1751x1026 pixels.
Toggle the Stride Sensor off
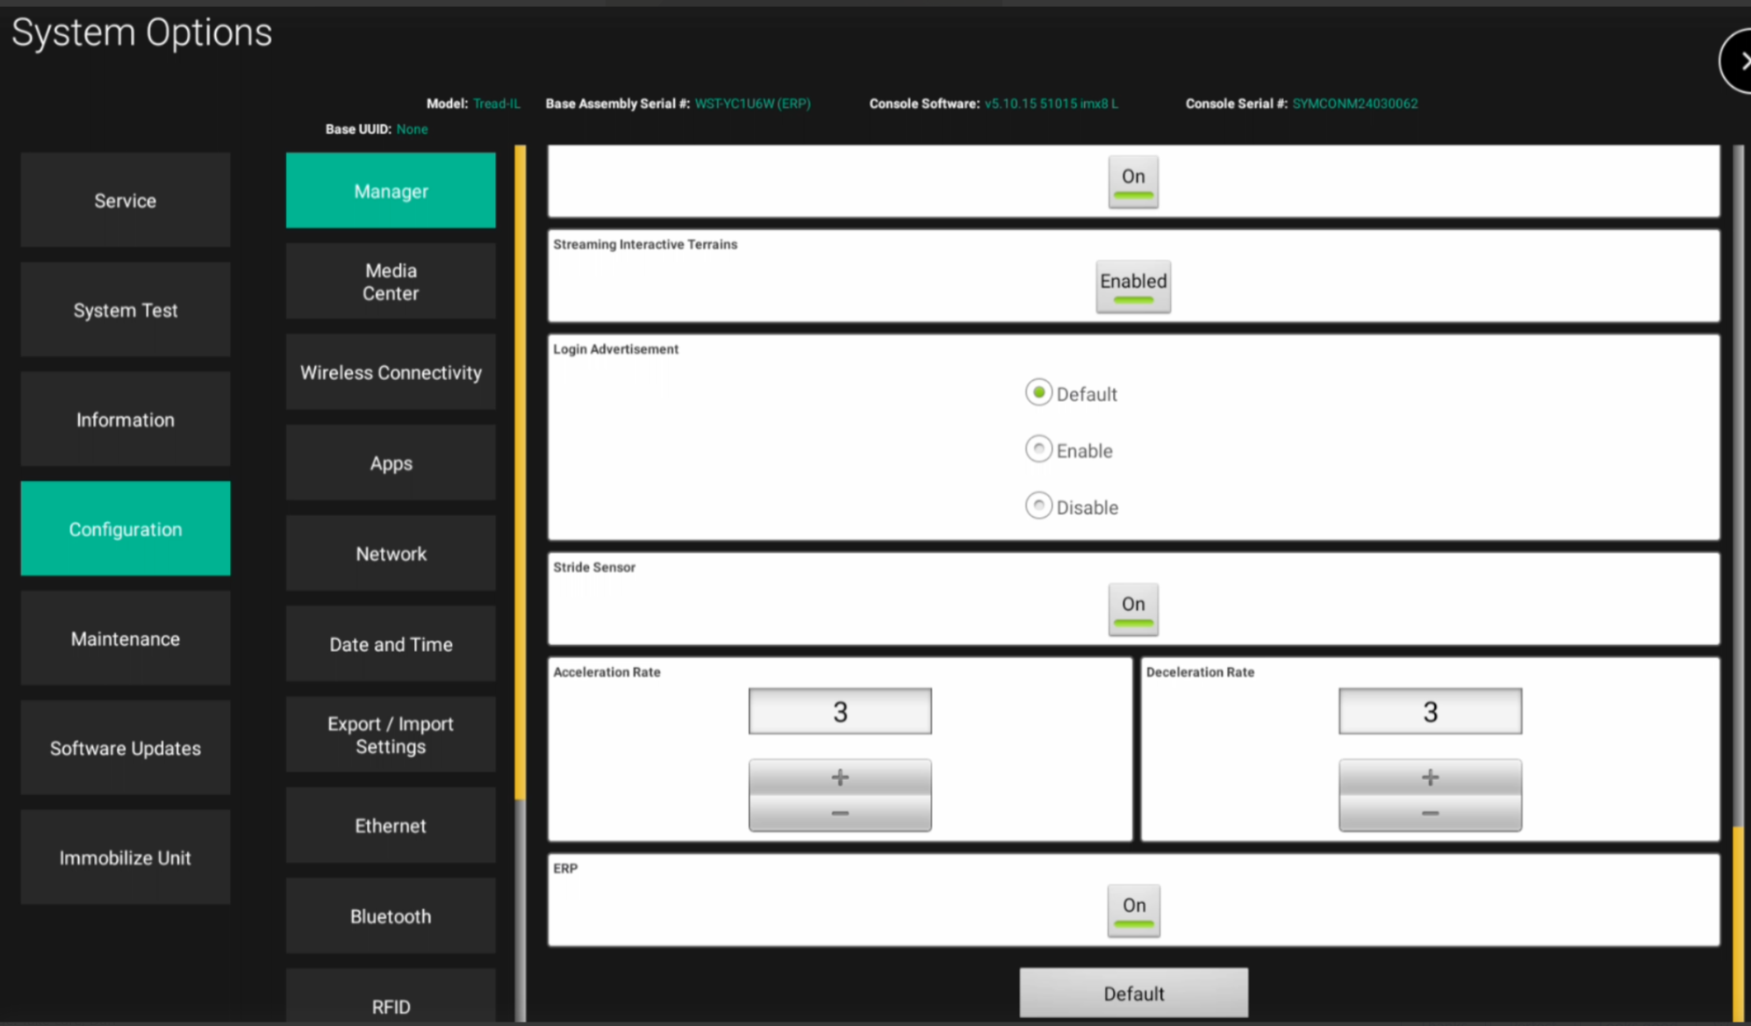[x=1132, y=609]
